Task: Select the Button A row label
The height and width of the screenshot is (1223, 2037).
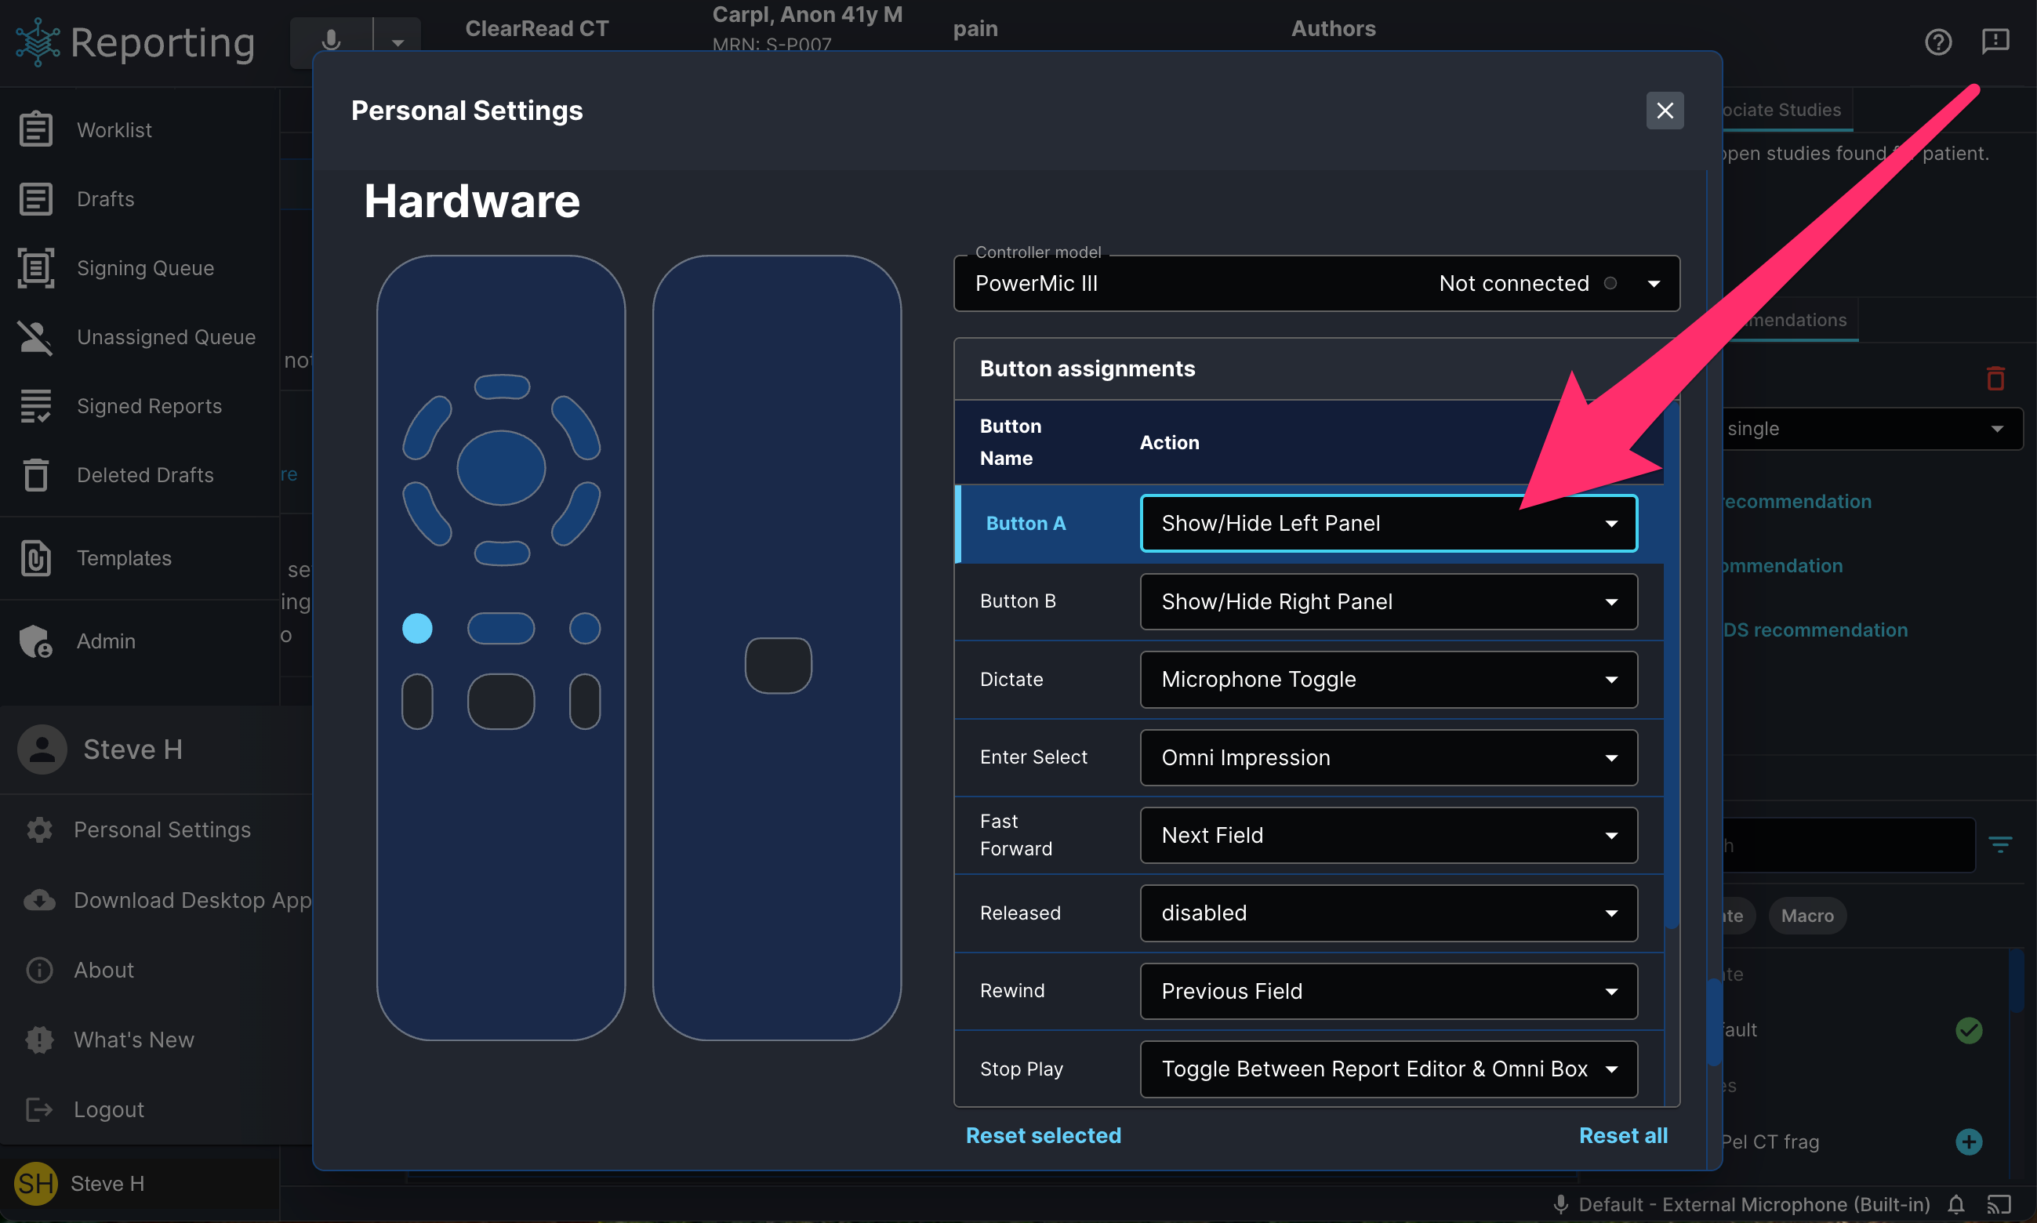Action: coord(1025,524)
